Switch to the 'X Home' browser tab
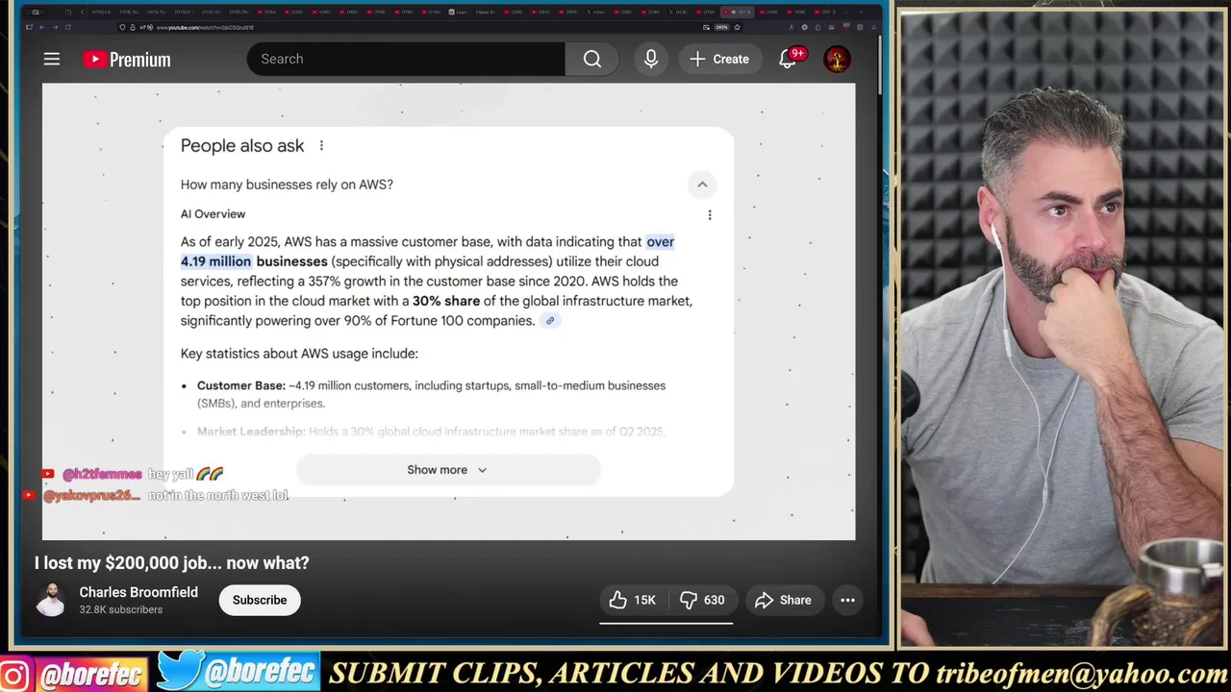This screenshot has width=1231, height=692. (x=596, y=12)
